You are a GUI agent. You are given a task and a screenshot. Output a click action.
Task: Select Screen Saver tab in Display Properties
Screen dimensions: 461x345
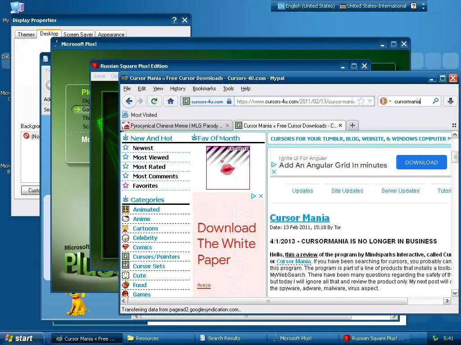click(78, 34)
